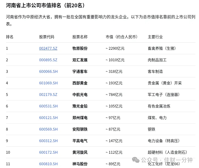Image resolution: width=199 pixels, height=168 pixels.
Task: Click market value ~ 2290亿元
Action: pos(115,48)
